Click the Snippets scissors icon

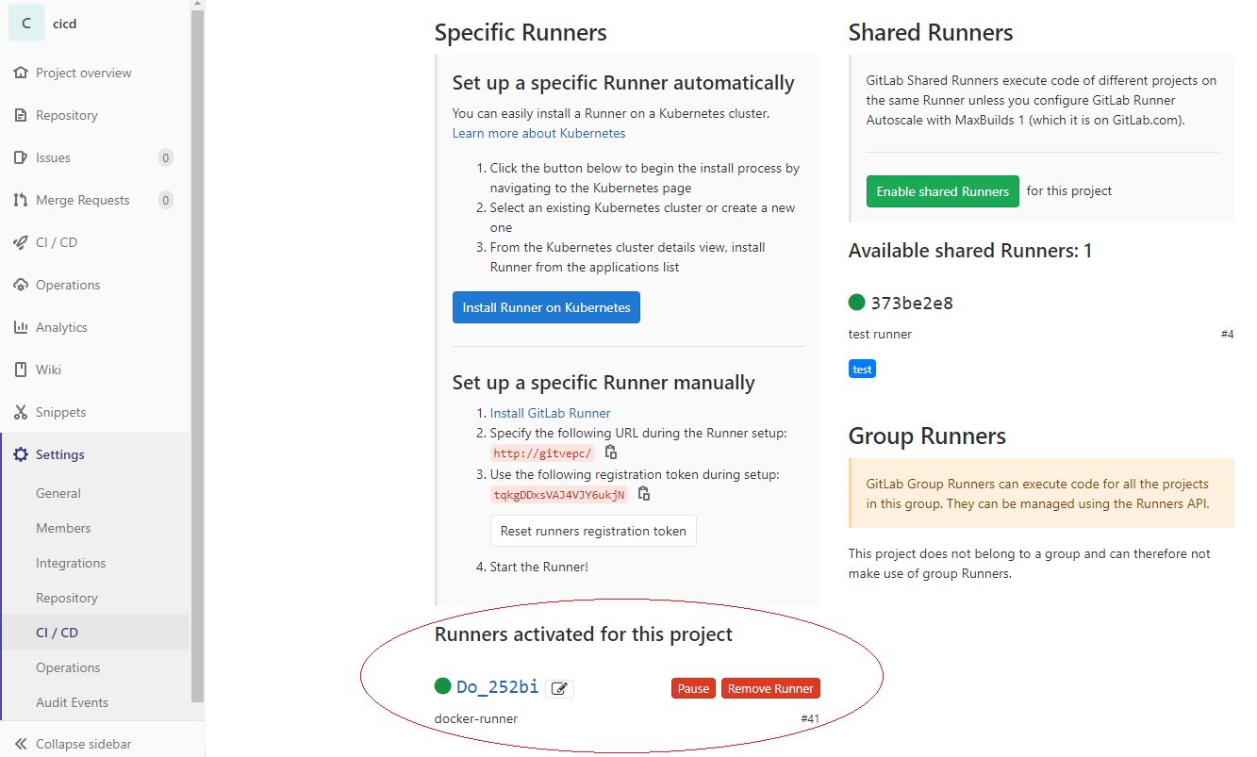(21, 412)
